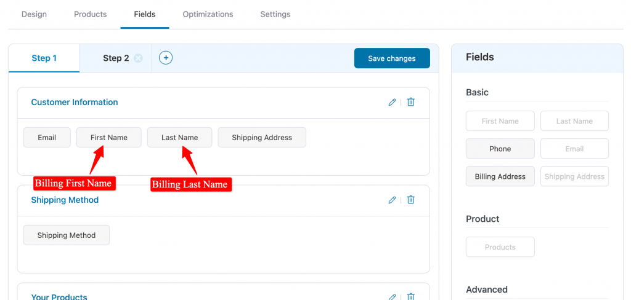631x300 pixels.
Task: Go to the Optimizations tab
Action: pyautogui.click(x=208, y=14)
